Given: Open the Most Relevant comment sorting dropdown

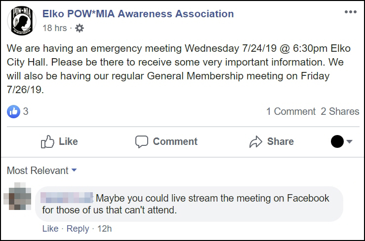Looking at the screenshot, I should [x=42, y=171].
